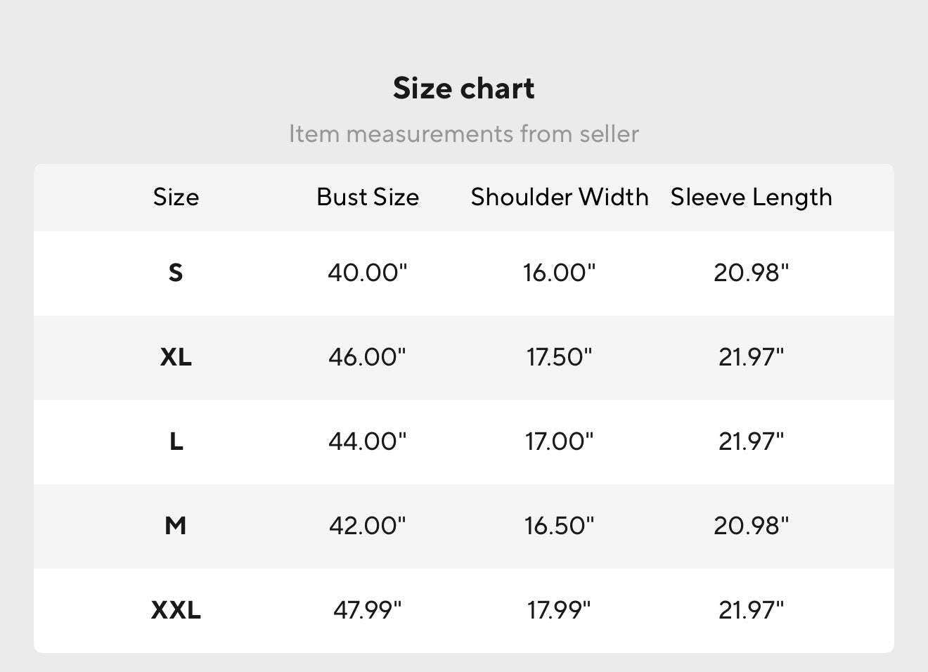
Task: Pick the XXL size row label
Action: (x=176, y=610)
